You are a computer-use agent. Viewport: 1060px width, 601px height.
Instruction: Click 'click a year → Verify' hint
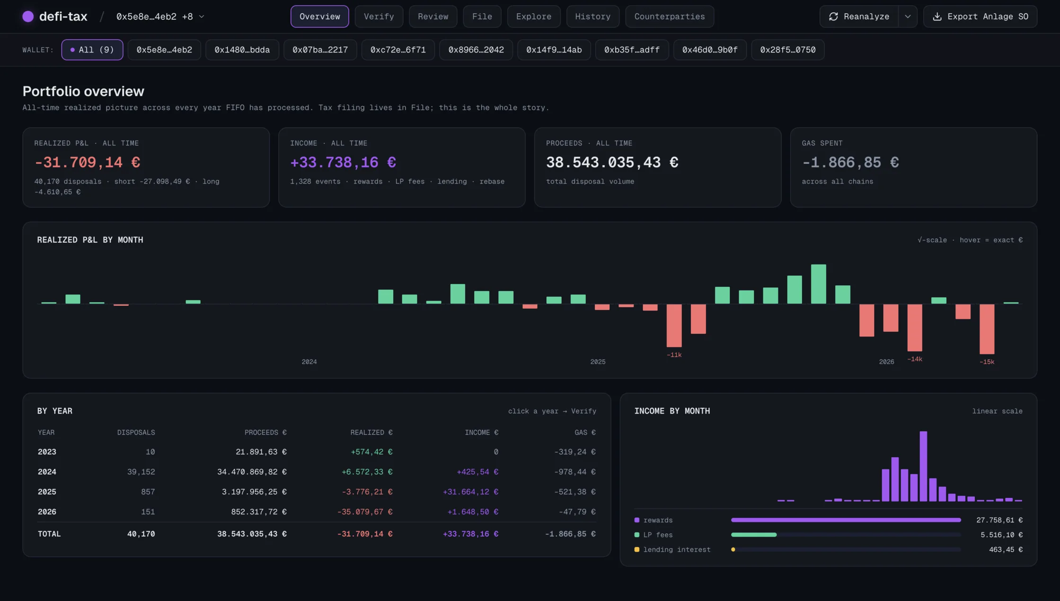pos(552,411)
